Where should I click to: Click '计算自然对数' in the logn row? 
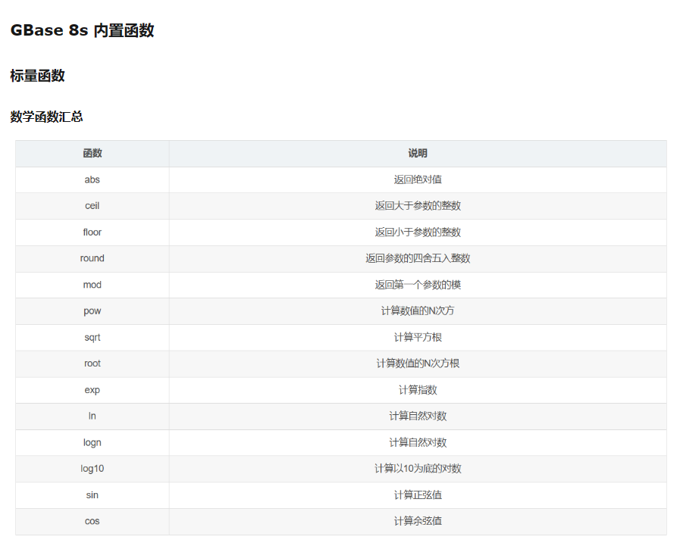pyautogui.click(x=418, y=442)
